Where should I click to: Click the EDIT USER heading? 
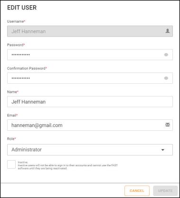22,8
